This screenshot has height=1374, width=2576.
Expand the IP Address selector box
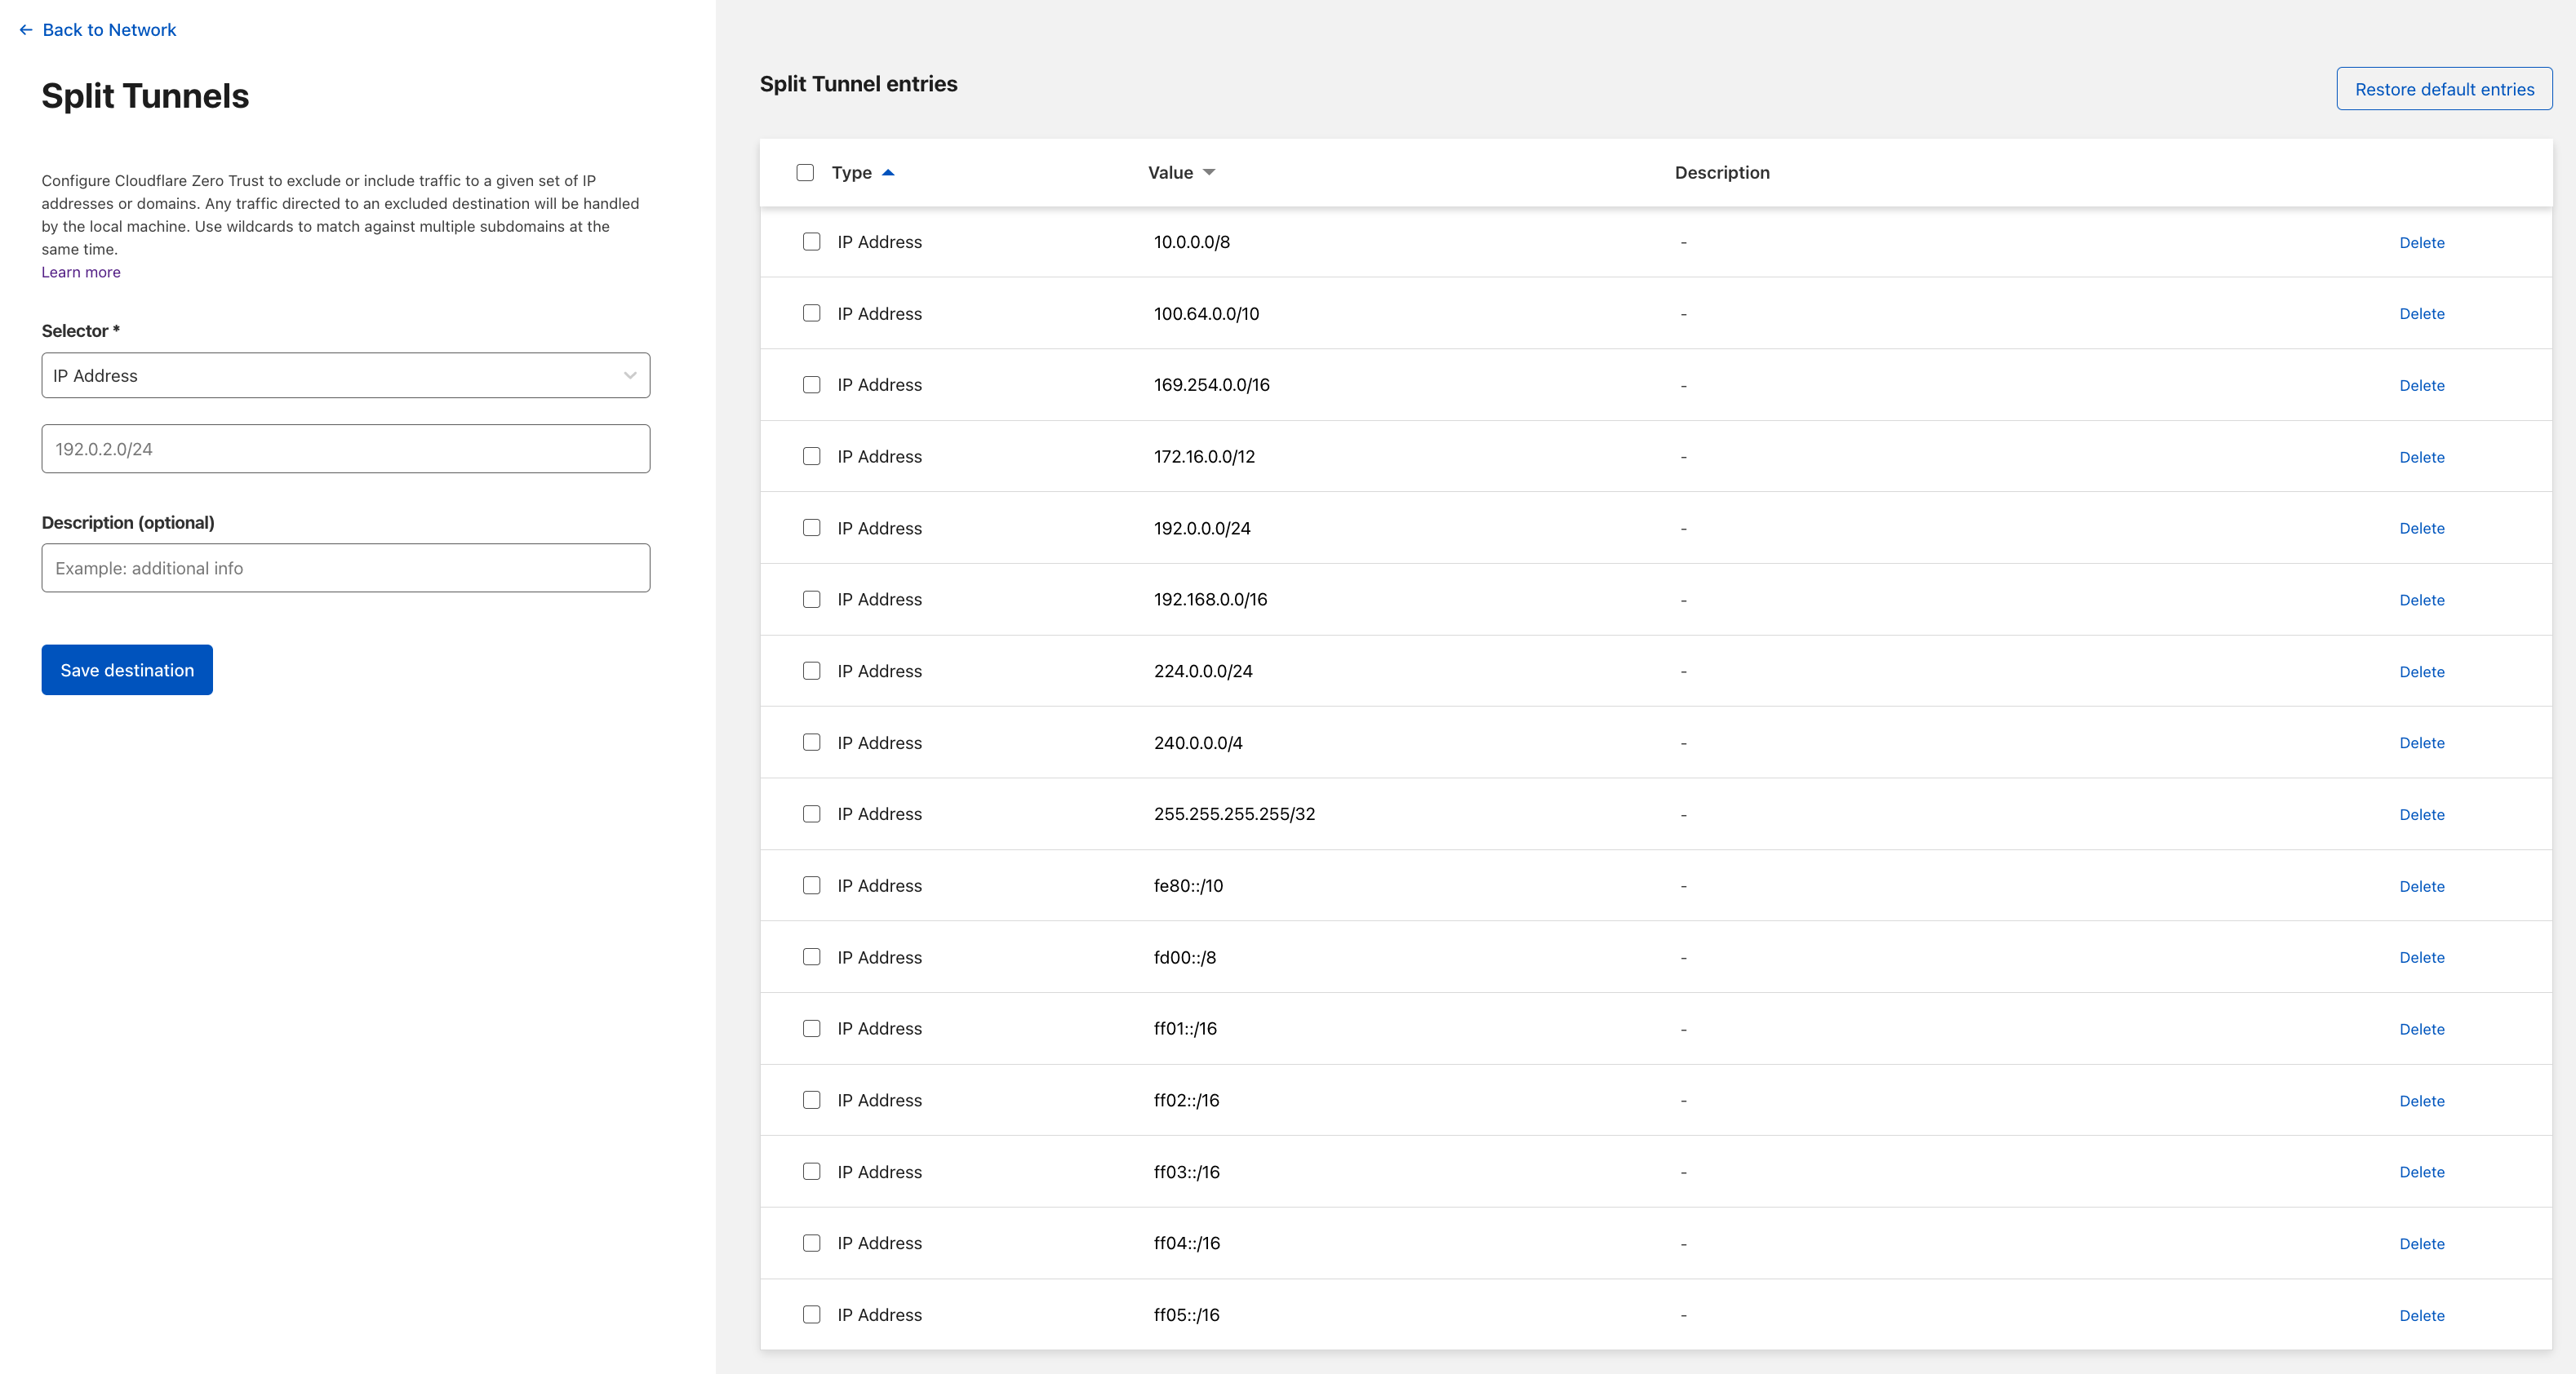[345, 375]
